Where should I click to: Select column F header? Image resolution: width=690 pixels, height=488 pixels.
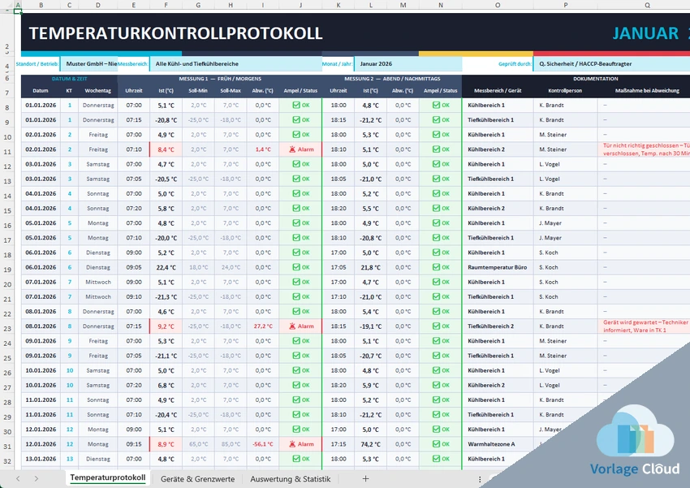click(166, 6)
